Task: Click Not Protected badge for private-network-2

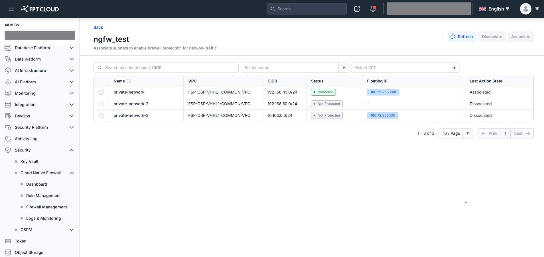Action: click(x=327, y=104)
